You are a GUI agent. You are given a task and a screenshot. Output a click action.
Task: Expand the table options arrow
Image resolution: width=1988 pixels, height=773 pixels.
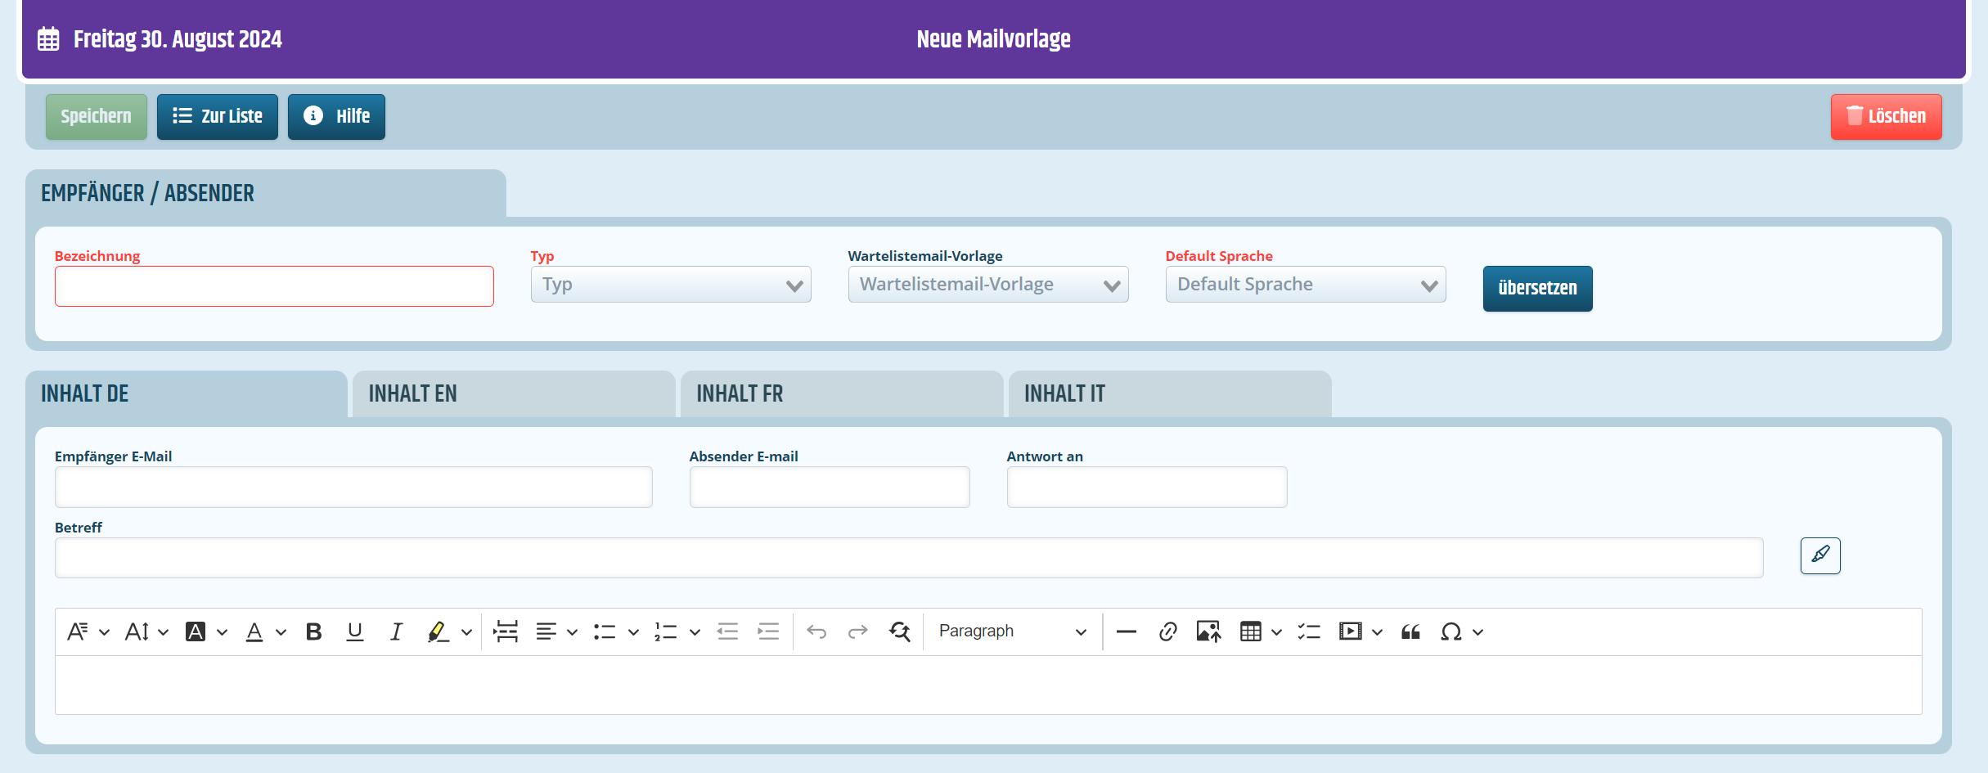(x=1276, y=632)
